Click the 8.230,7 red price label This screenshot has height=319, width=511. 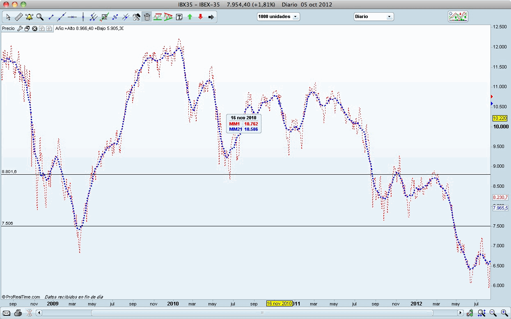coord(500,197)
